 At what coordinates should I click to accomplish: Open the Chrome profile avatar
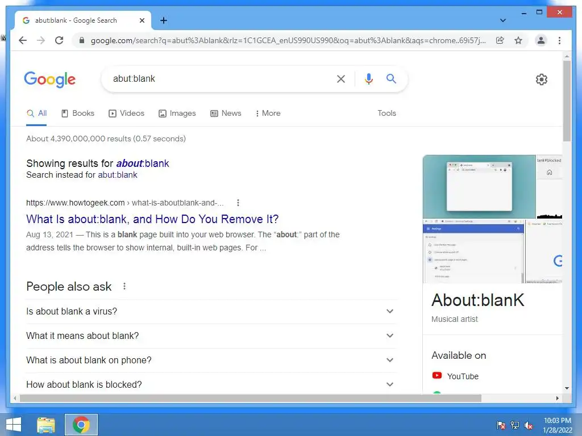(x=541, y=40)
